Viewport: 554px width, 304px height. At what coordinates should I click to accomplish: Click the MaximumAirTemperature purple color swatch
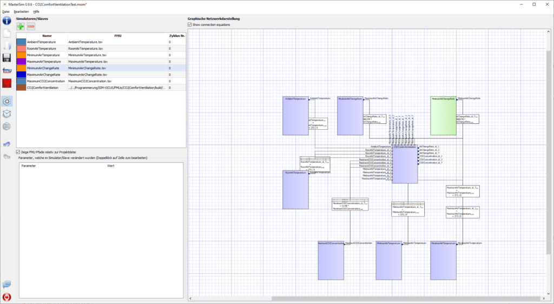(x=21, y=62)
